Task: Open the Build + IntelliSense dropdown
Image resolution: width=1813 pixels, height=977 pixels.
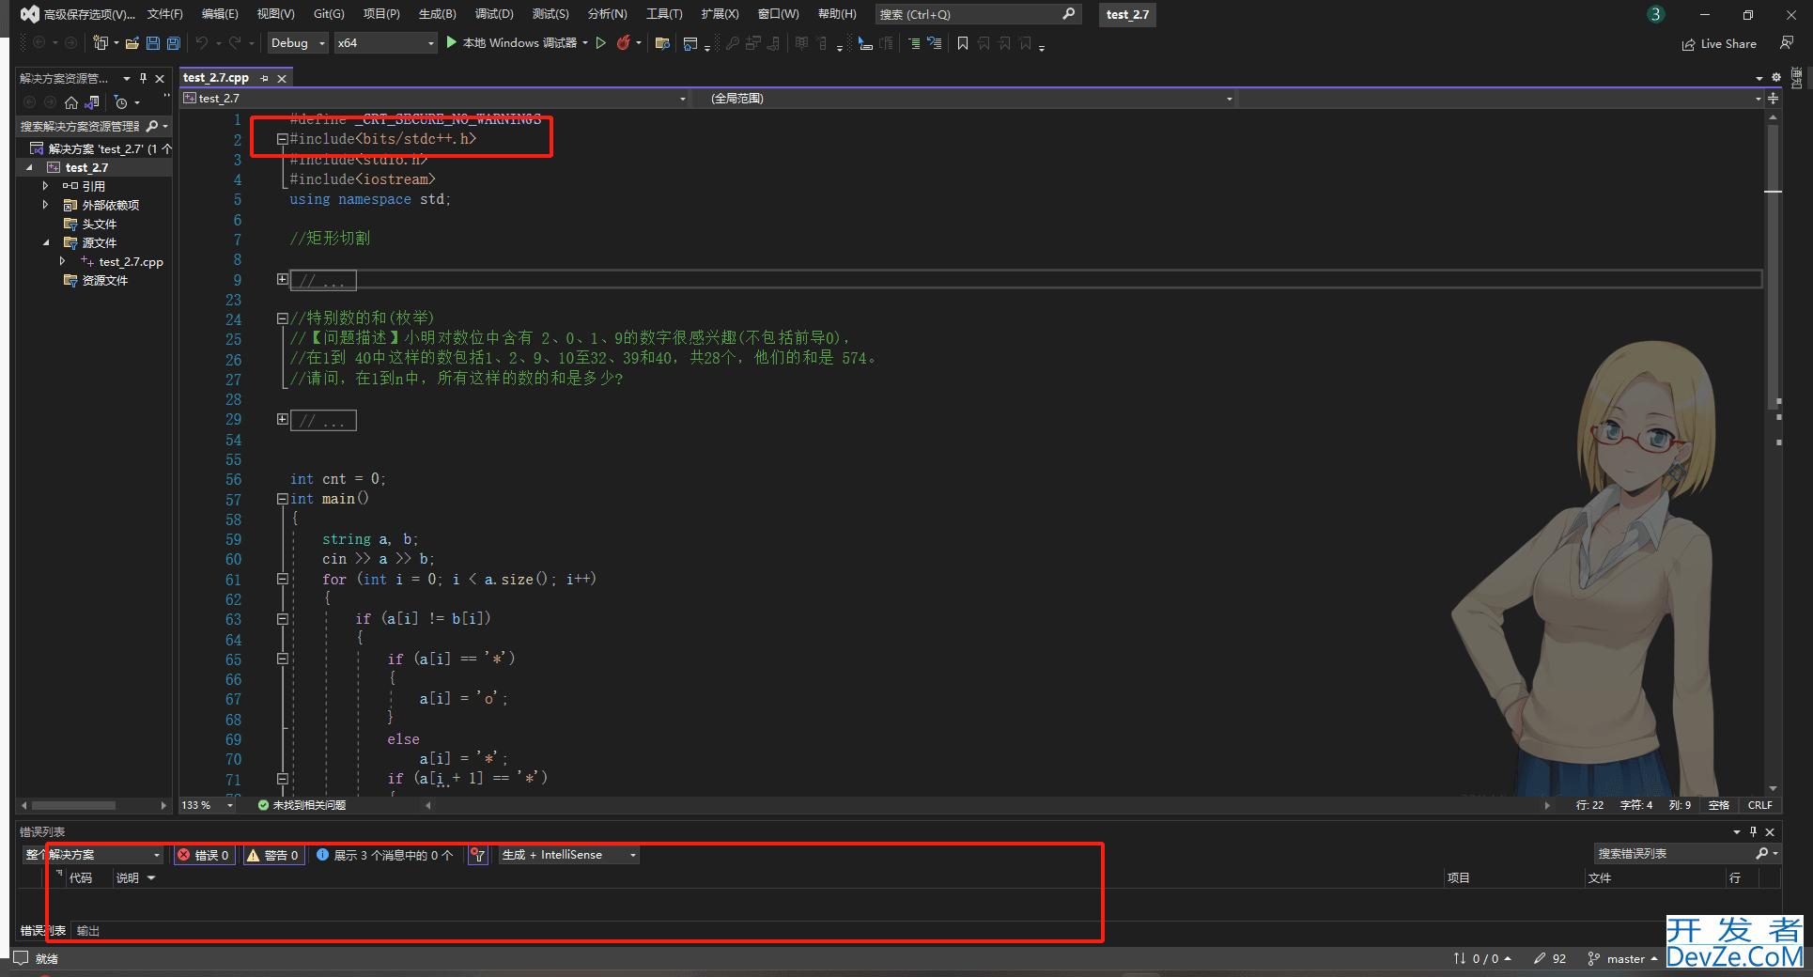Action: [569, 855]
